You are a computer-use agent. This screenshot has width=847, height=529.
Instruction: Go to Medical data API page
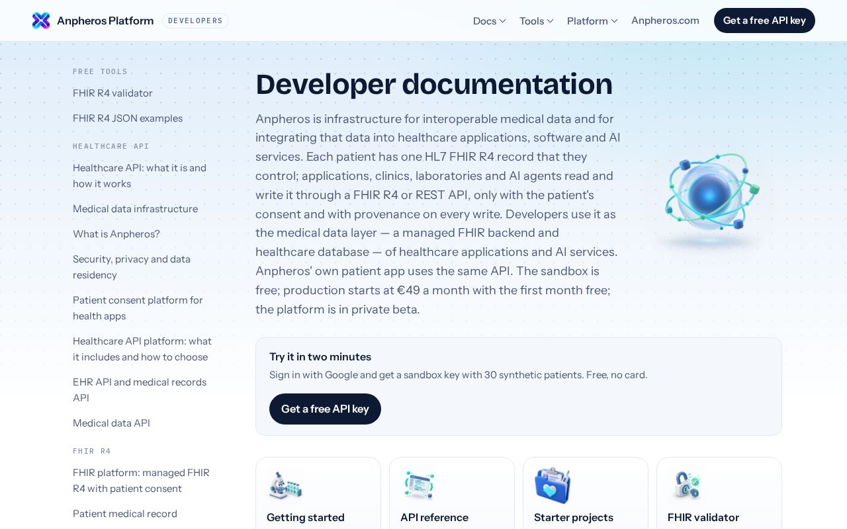[x=111, y=423]
